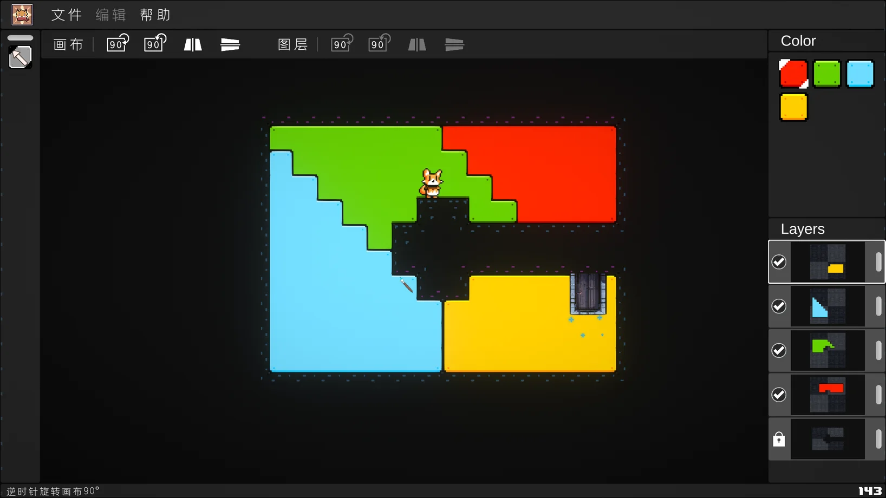Rotate layer 90° counterclockwise

[x=379, y=43]
